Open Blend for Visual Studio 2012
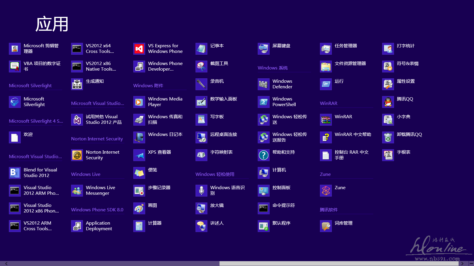This screenshot has width=474, height=266. (15, 173)
